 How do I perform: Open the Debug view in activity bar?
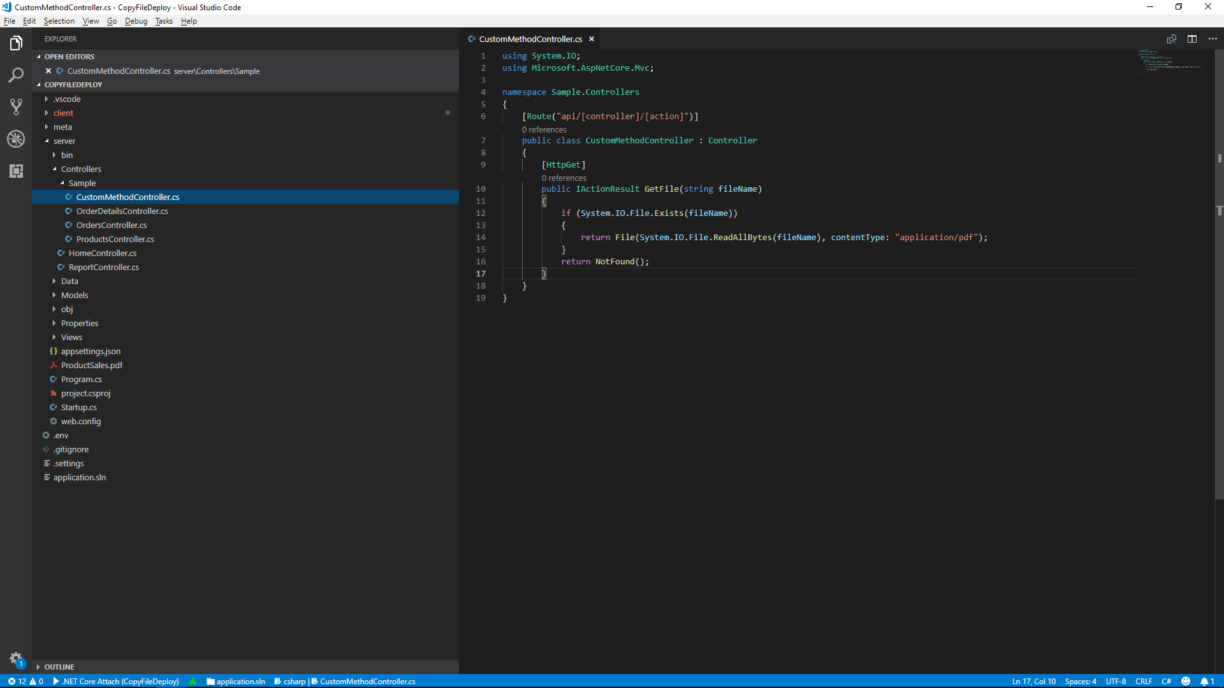pyautogui.click(x=16, y=139)
